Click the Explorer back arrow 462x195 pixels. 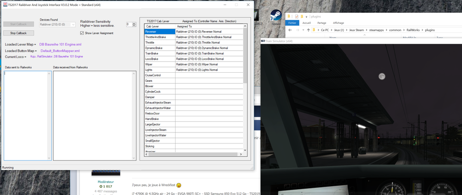290,30
